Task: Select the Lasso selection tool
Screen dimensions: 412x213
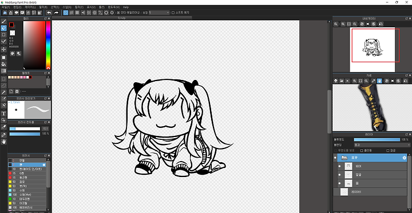Action: point(3,86)
